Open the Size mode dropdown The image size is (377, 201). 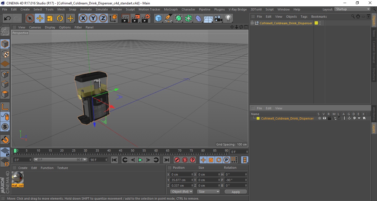point(208,192)
